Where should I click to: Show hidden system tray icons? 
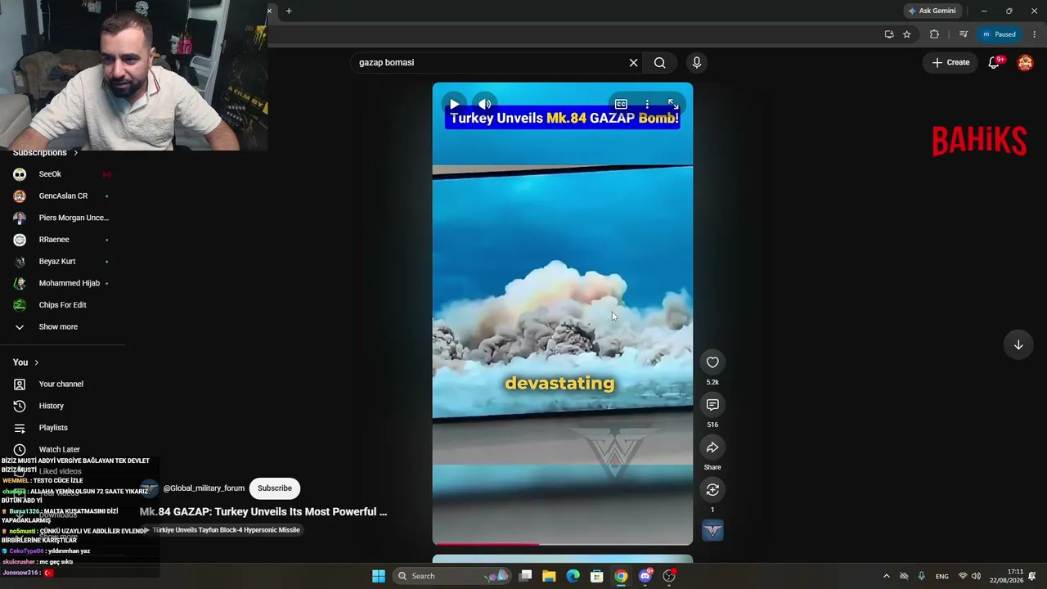886,576
